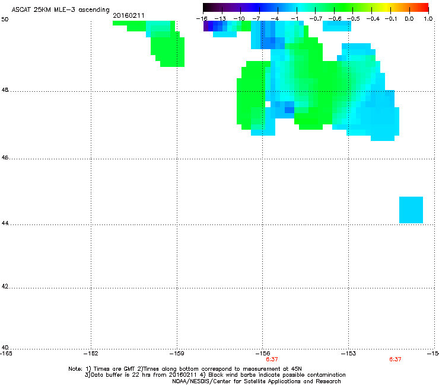Click the latitude 44 axis label
This screenshot has height=385, width=439.
(x=5, y=223)
